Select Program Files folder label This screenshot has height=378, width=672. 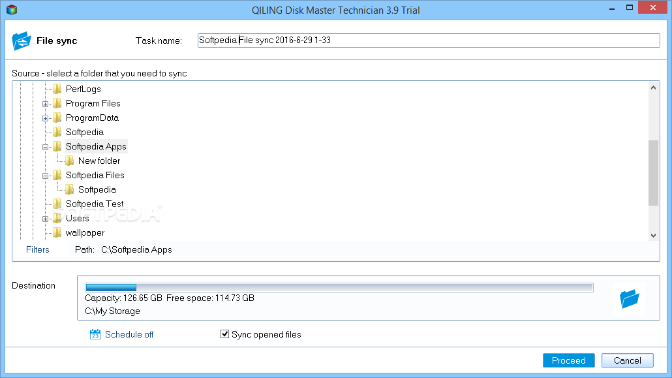[x=93, y=103]
